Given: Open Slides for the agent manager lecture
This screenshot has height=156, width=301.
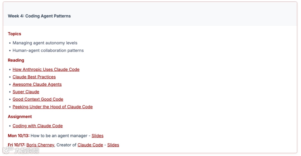Looking at the screenshot, I should pos(98,136).
